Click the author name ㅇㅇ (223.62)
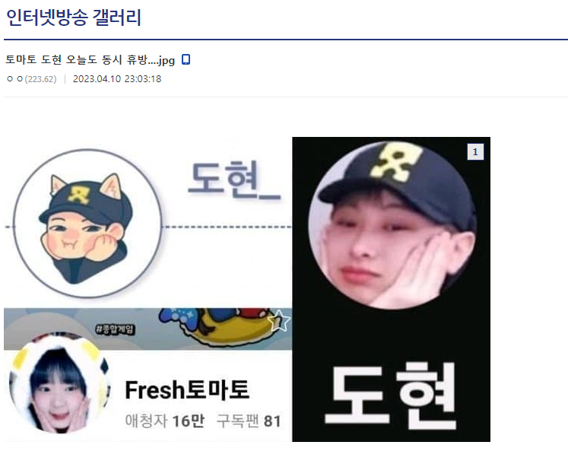 (32, 79)
